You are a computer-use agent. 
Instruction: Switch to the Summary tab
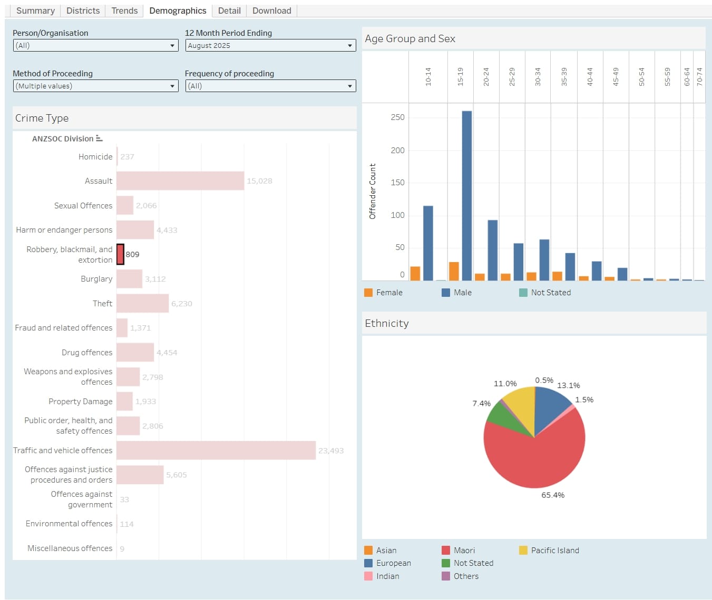[35, 11]
